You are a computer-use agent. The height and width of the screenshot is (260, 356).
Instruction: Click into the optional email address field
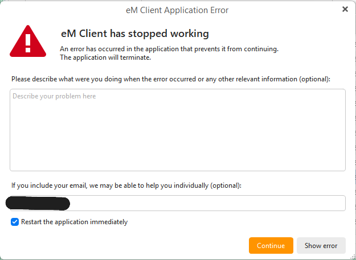(x=178, y=203)
